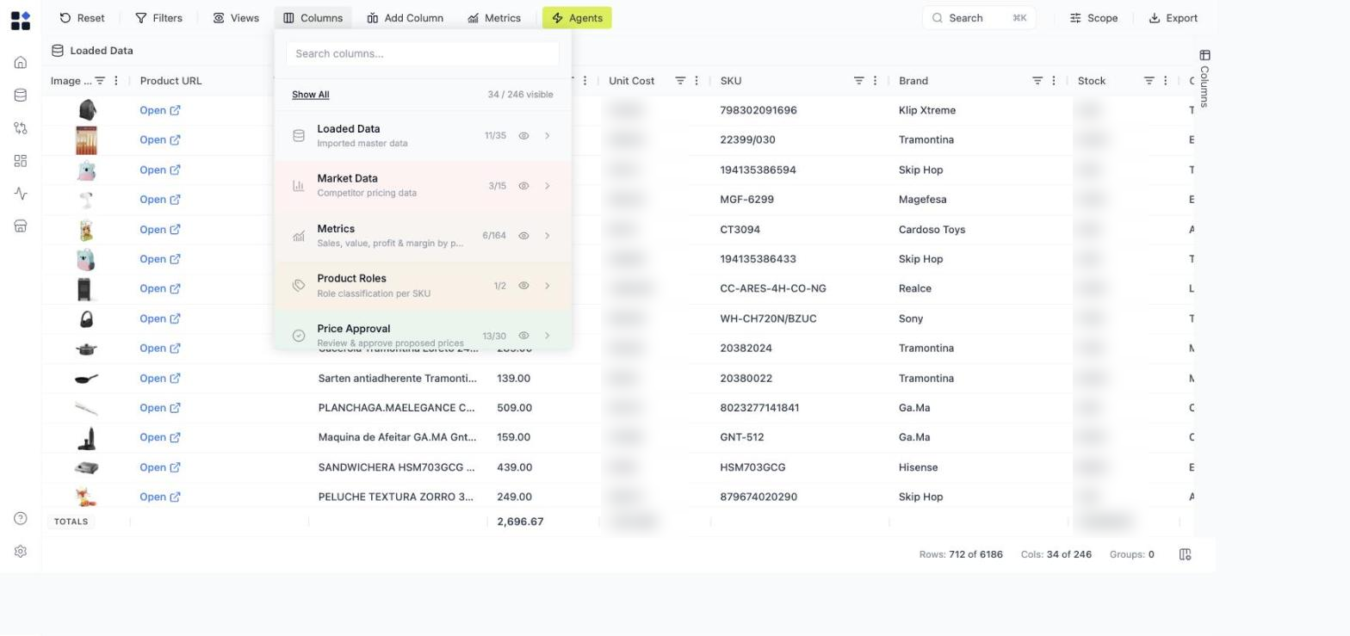Image resolution: width=1350 pixels, height=636 pixels.
Task: Toggle visibility of the Loaded Data group
Action: [x=523, y=136]
